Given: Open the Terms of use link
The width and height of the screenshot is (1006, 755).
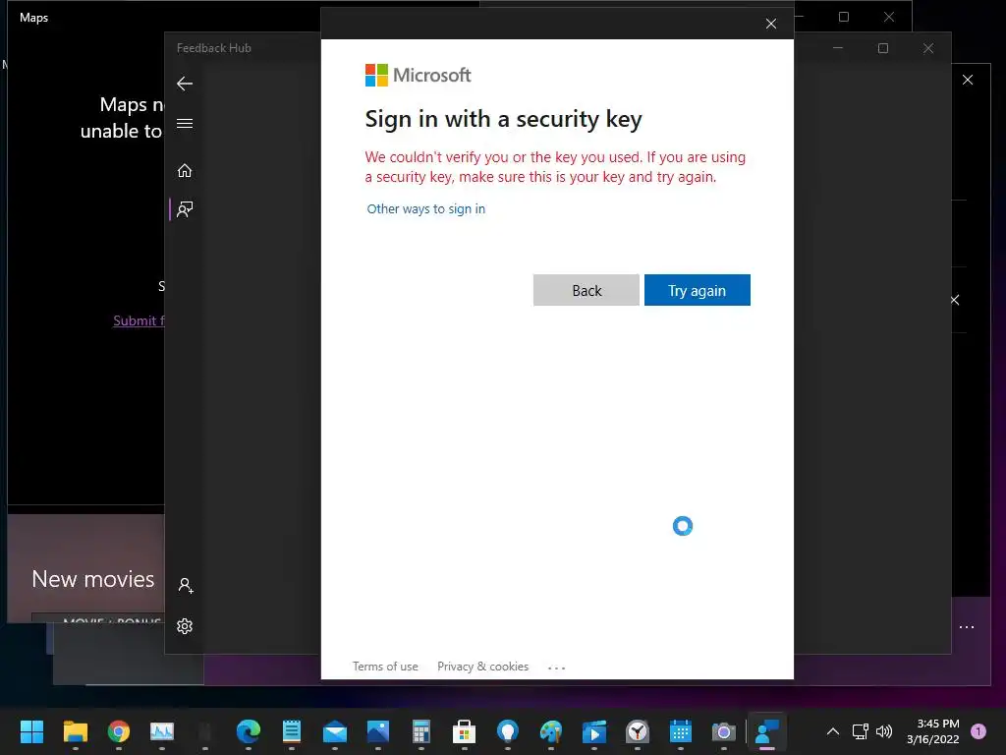Looking at the screenshot, I should point(385,667).
